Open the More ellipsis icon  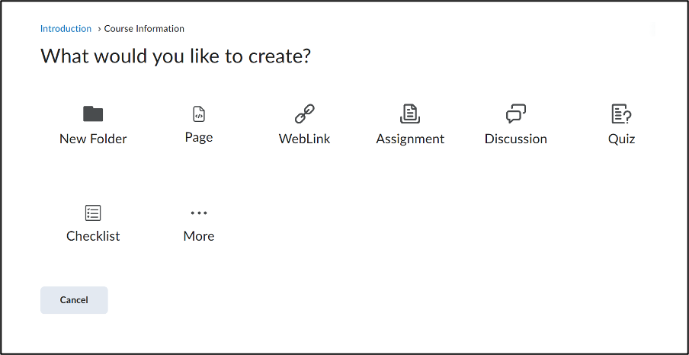tap(198, 213)
